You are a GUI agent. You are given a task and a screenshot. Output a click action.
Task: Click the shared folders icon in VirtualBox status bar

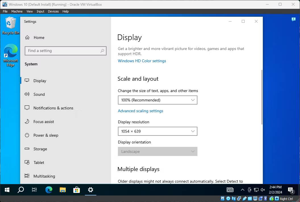click(x=250, y=198)
